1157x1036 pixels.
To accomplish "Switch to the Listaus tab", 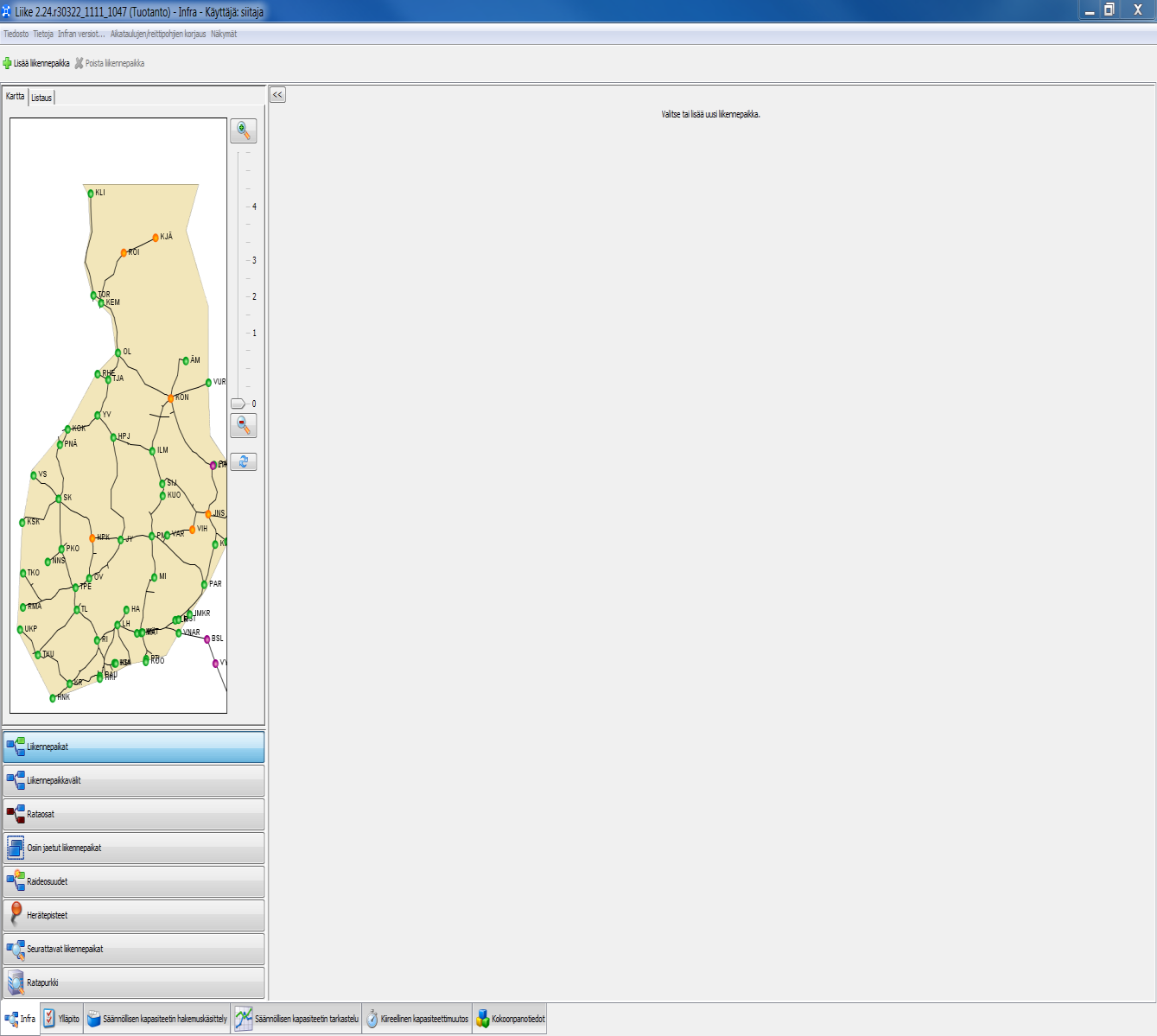I will (41, 98).
